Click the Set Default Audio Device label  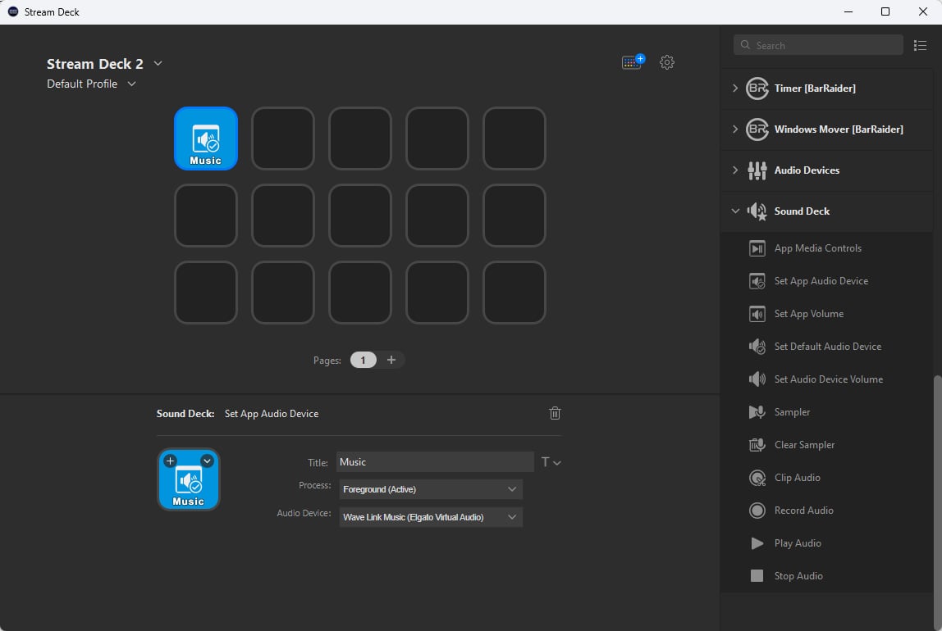(x=828, y=346)
